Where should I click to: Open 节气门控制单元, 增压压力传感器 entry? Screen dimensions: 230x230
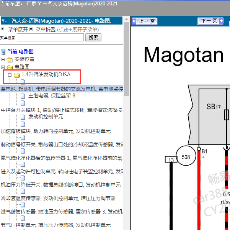[x=55, y=225]
